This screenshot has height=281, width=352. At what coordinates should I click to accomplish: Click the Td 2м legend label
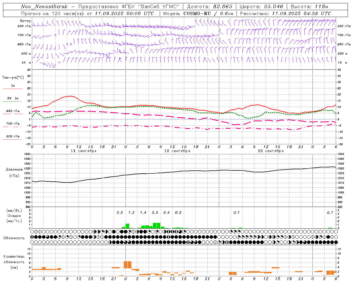13,98
